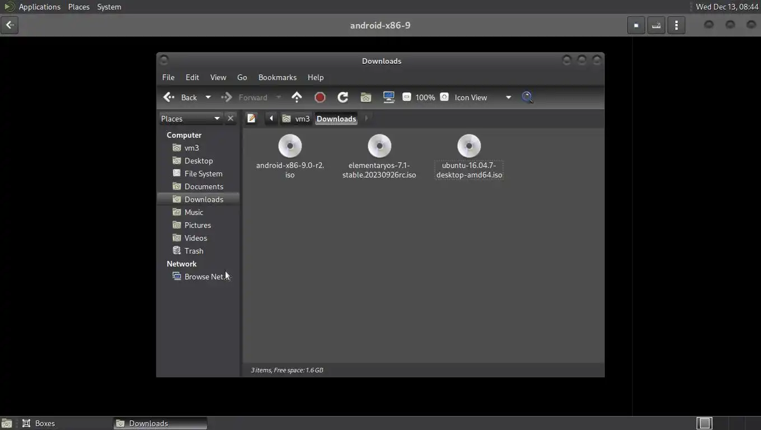Open the Home folder toolbar icon
Viewport: 761px width, 430px height.
click(x=366, y=97)
